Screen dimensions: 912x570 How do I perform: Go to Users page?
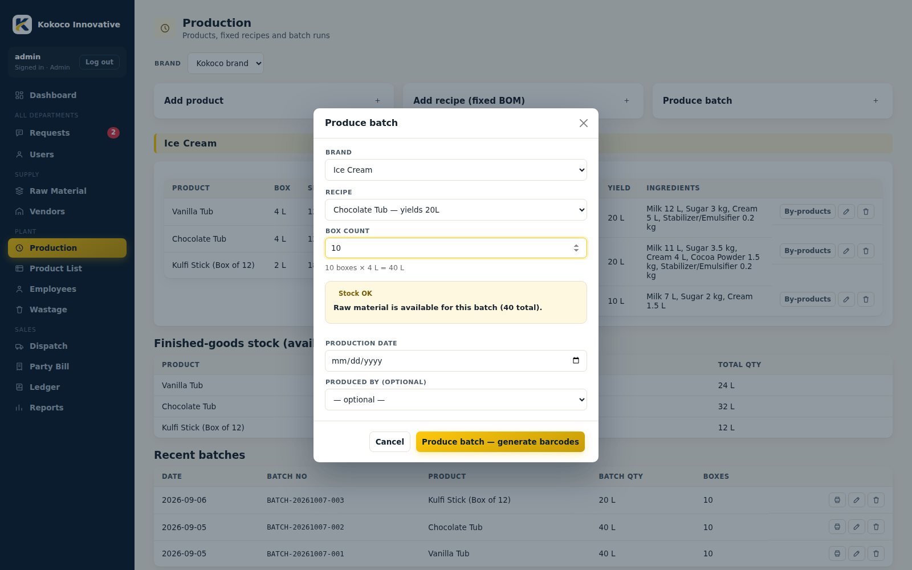point(67,154)
